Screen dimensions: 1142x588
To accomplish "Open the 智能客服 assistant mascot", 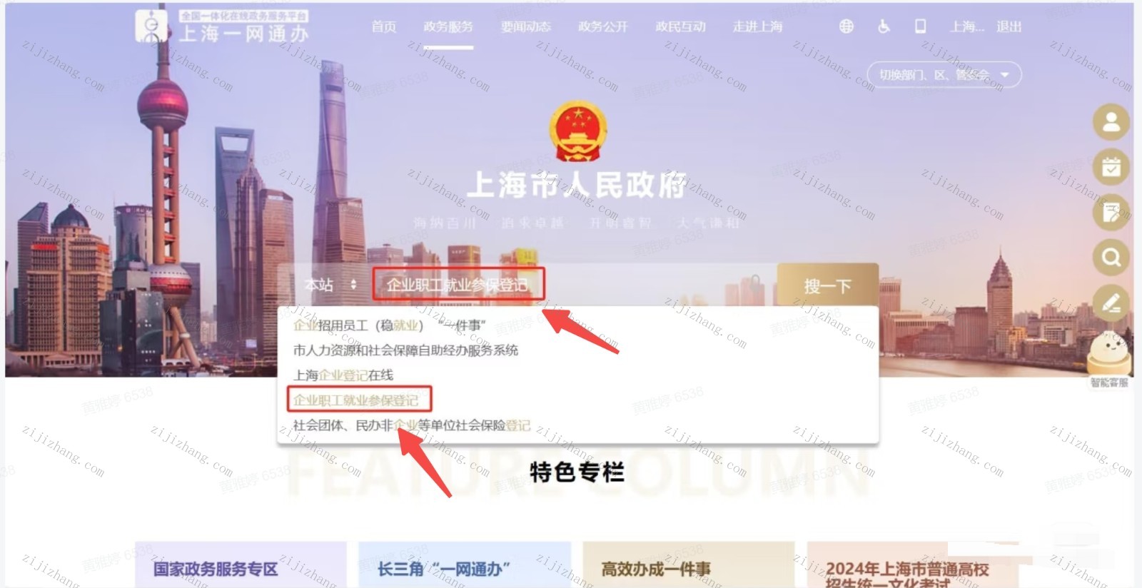I will pyautogui.click(x=1109, y=359).
